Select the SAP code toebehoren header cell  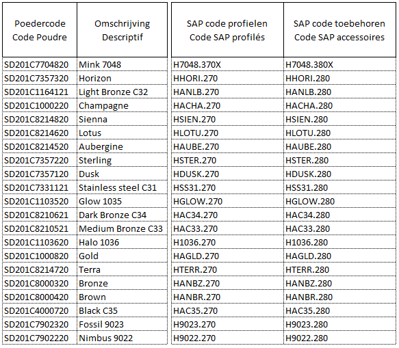pos(339,30)
